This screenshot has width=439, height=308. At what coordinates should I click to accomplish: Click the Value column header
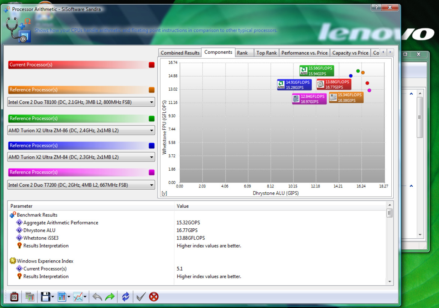[280, 206]
